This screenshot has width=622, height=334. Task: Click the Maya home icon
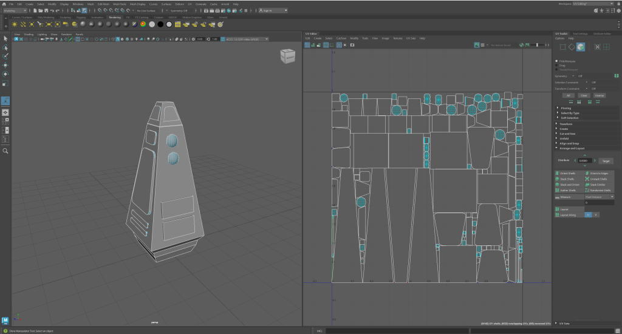coord(4,4)
